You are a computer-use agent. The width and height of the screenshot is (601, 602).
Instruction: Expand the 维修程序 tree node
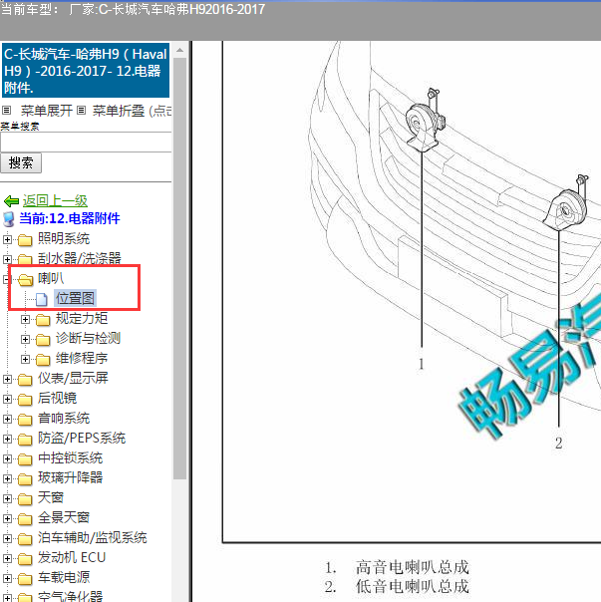[x=25, y=360]
